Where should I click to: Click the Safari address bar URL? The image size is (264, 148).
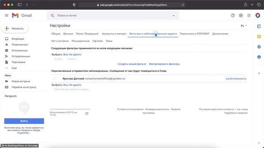click(x=133, y=5)
